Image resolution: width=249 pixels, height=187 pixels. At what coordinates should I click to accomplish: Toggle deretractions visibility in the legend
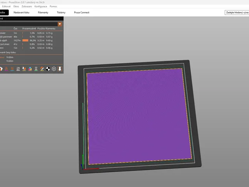(x=12, y=69)
